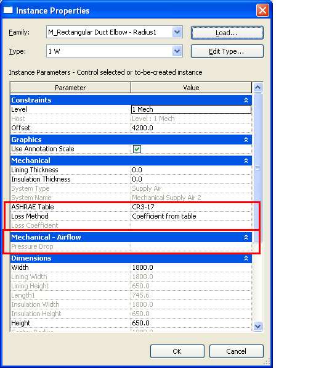The width and height of the screenshot is (316, 368).
Task: Select the Offset value 4200.0
Action: [191, 128]
